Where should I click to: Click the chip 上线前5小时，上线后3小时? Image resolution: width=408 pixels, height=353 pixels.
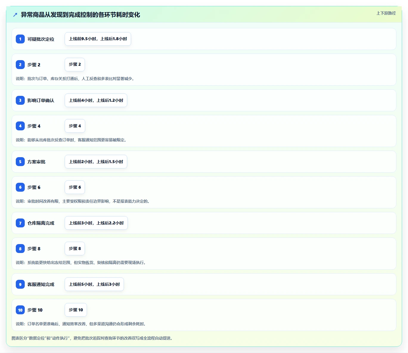point(94,284)
